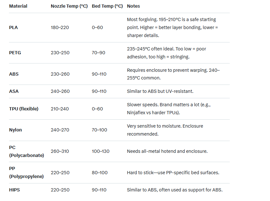This screenshot has width=270, height=201.
Task: Click the Bed Temp (°C) column header
Action: (x=107, y=6)
